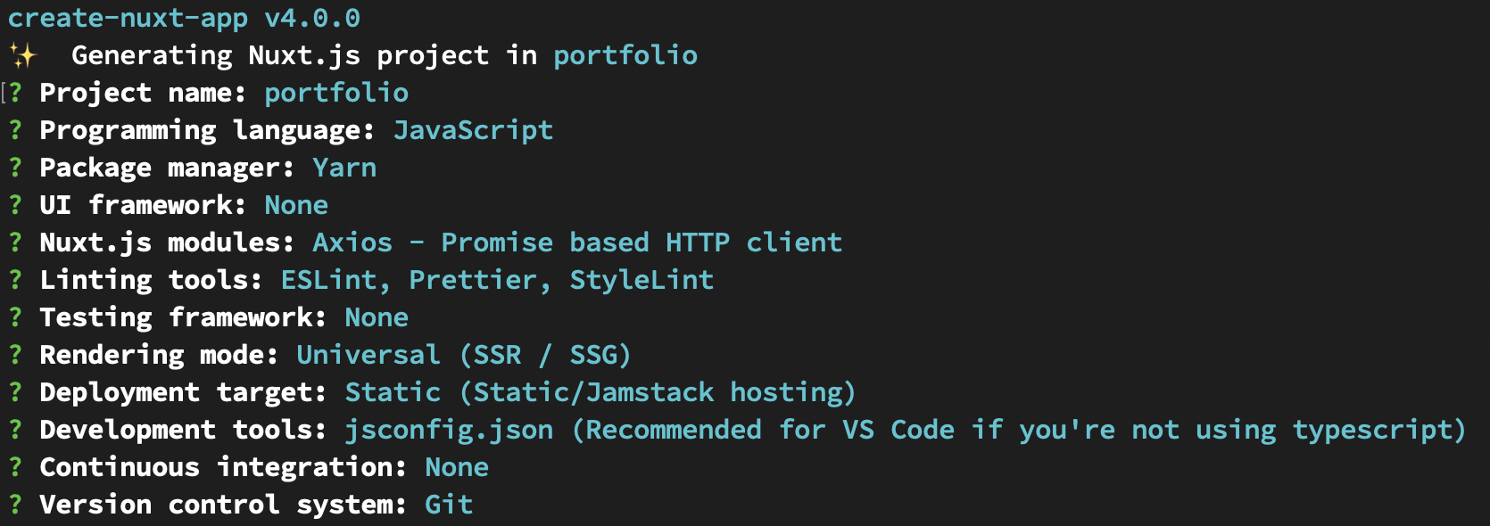Click the None answer for Testing framework

377,317
